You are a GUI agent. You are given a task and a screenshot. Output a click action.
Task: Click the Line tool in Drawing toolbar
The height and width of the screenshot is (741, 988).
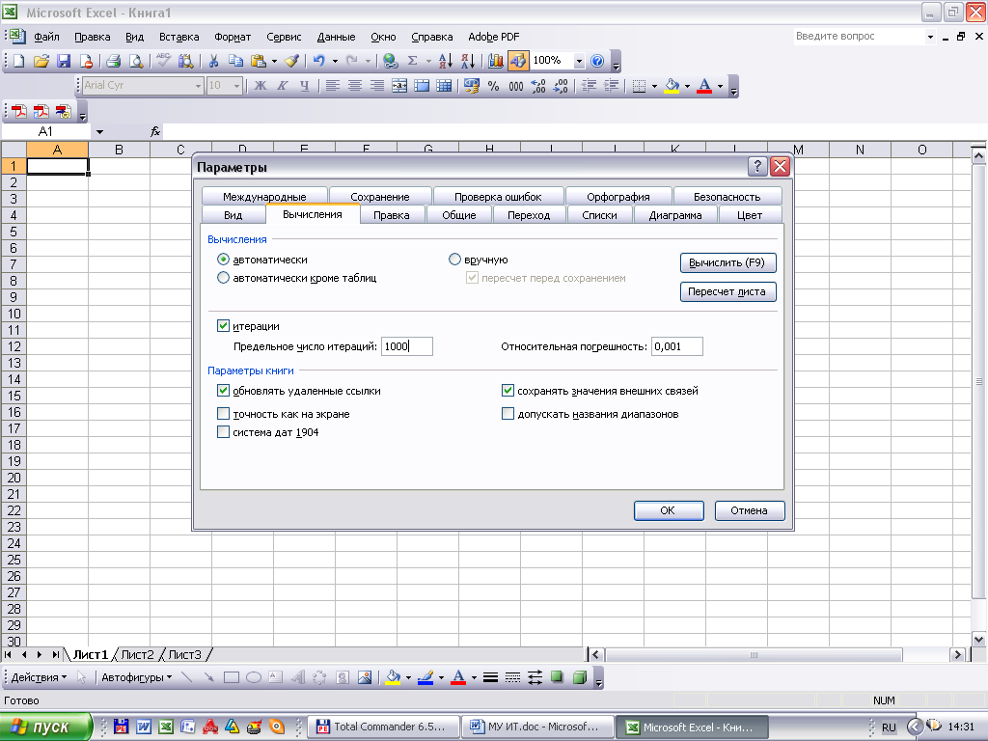coord(186,677)
